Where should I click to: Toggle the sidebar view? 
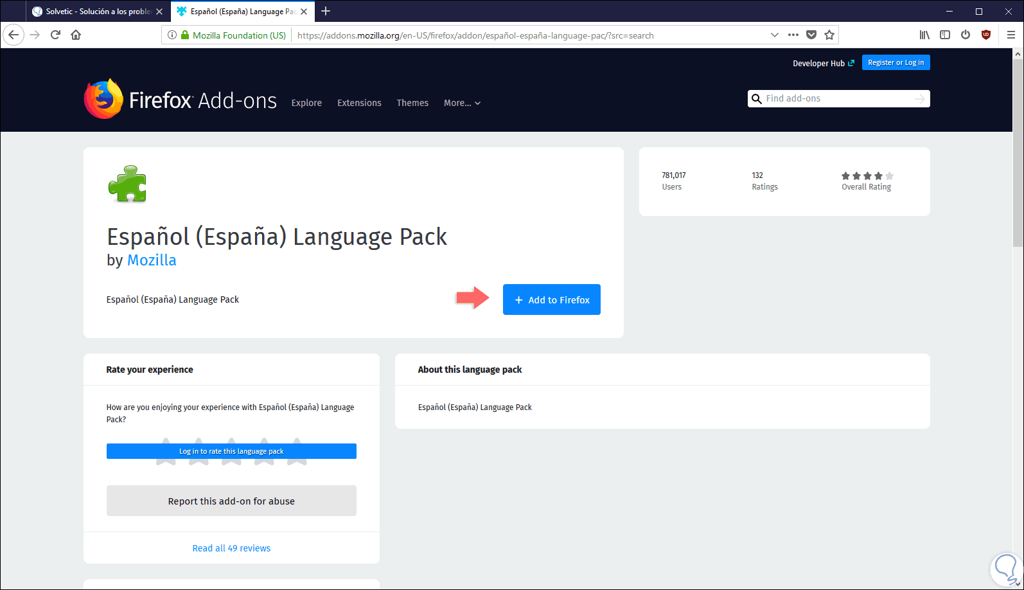click(945, 35)
